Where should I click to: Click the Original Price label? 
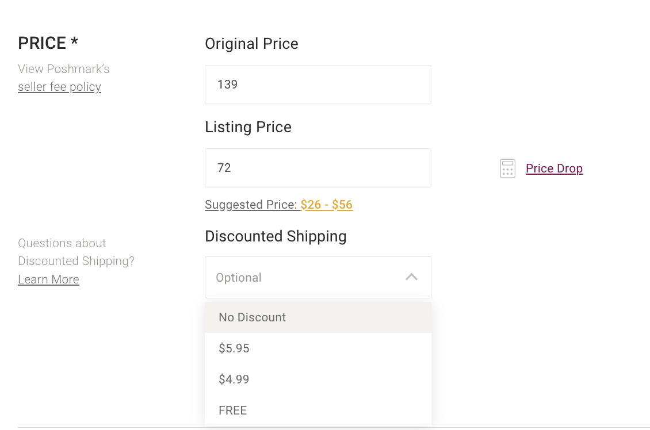[x=251, y=44]
